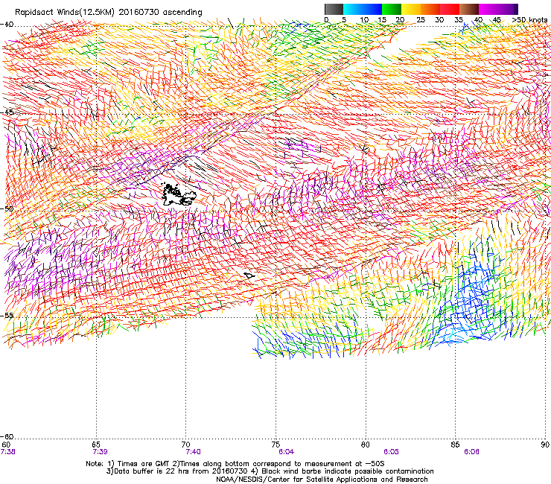This screenshot has height=484, width=551.
Task: Click the '-60' latitude label
Action: point(7,436)
